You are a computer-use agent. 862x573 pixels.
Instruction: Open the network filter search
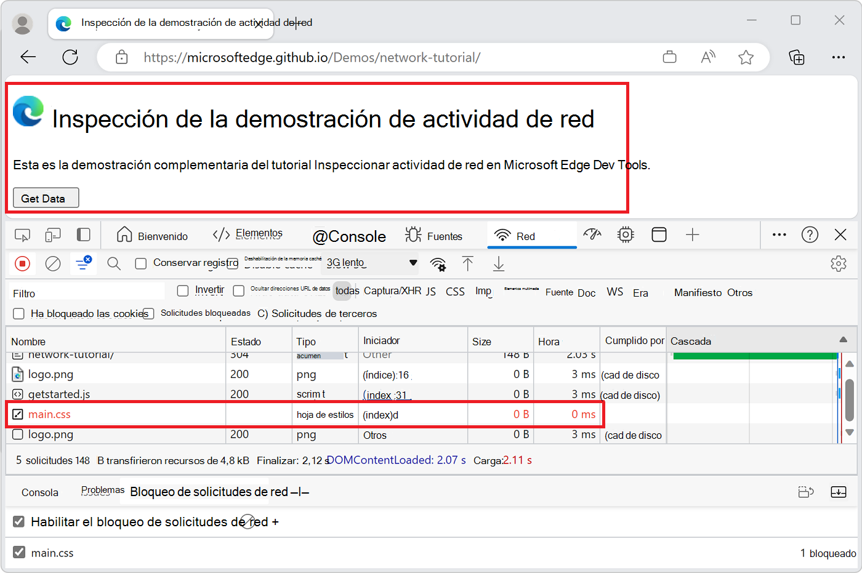[x=114, y=263]
